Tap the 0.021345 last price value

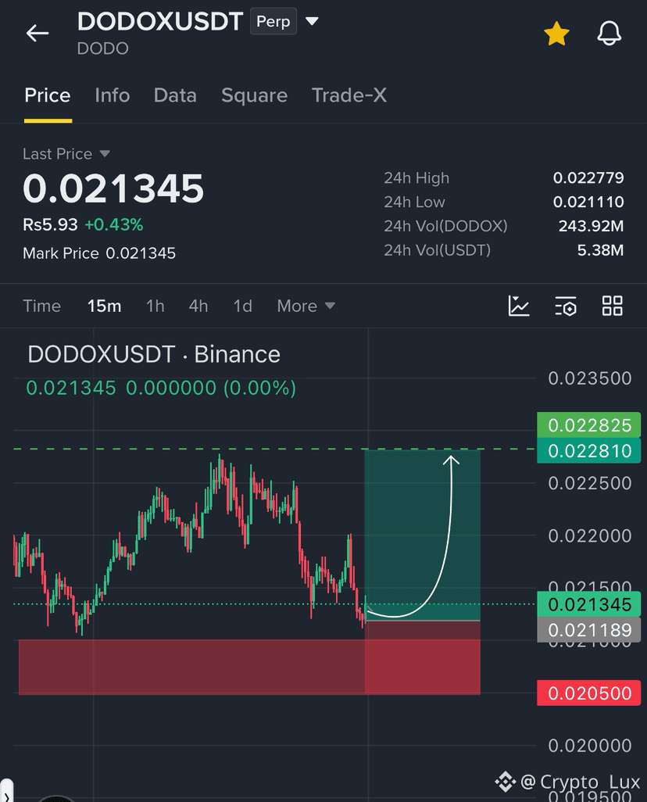click(113, 188)
